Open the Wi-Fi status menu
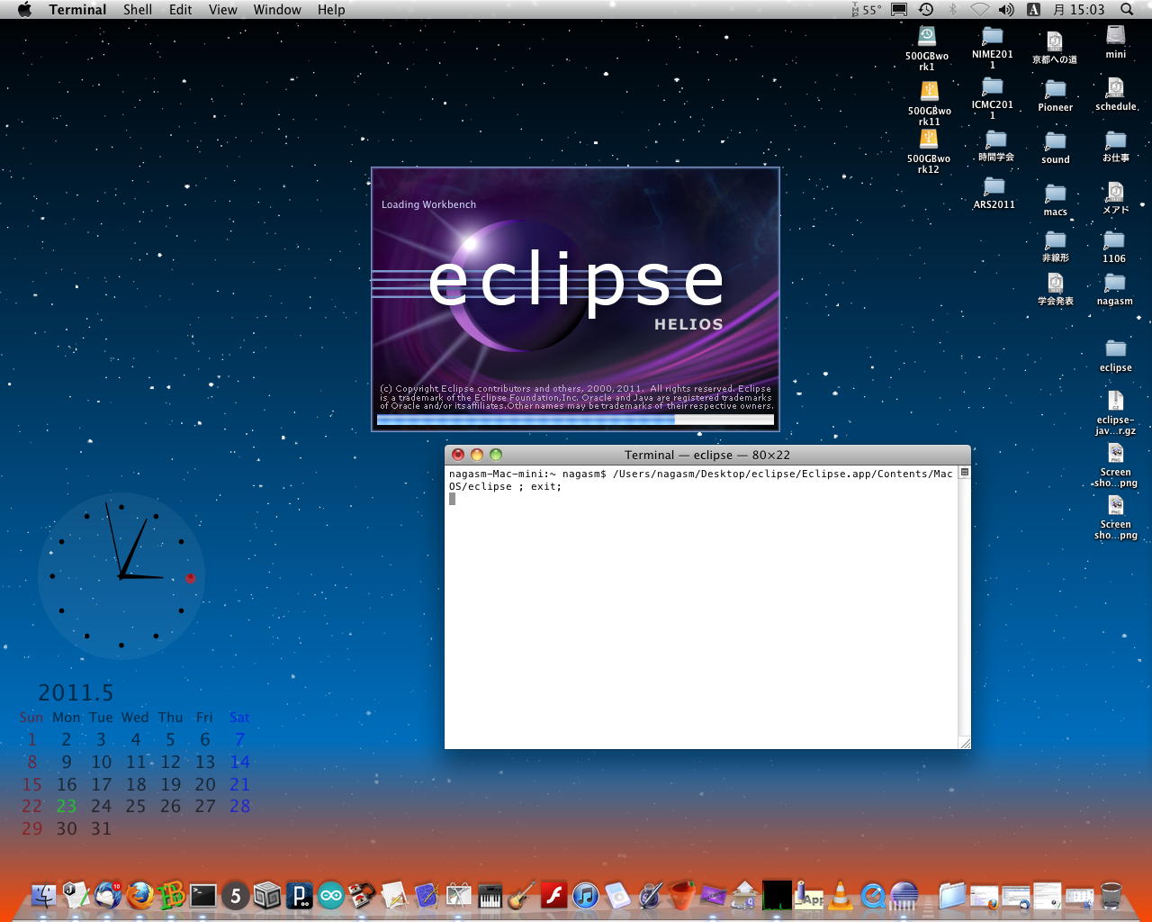This screenshot has width=1152, height=922. click(980, 10)
